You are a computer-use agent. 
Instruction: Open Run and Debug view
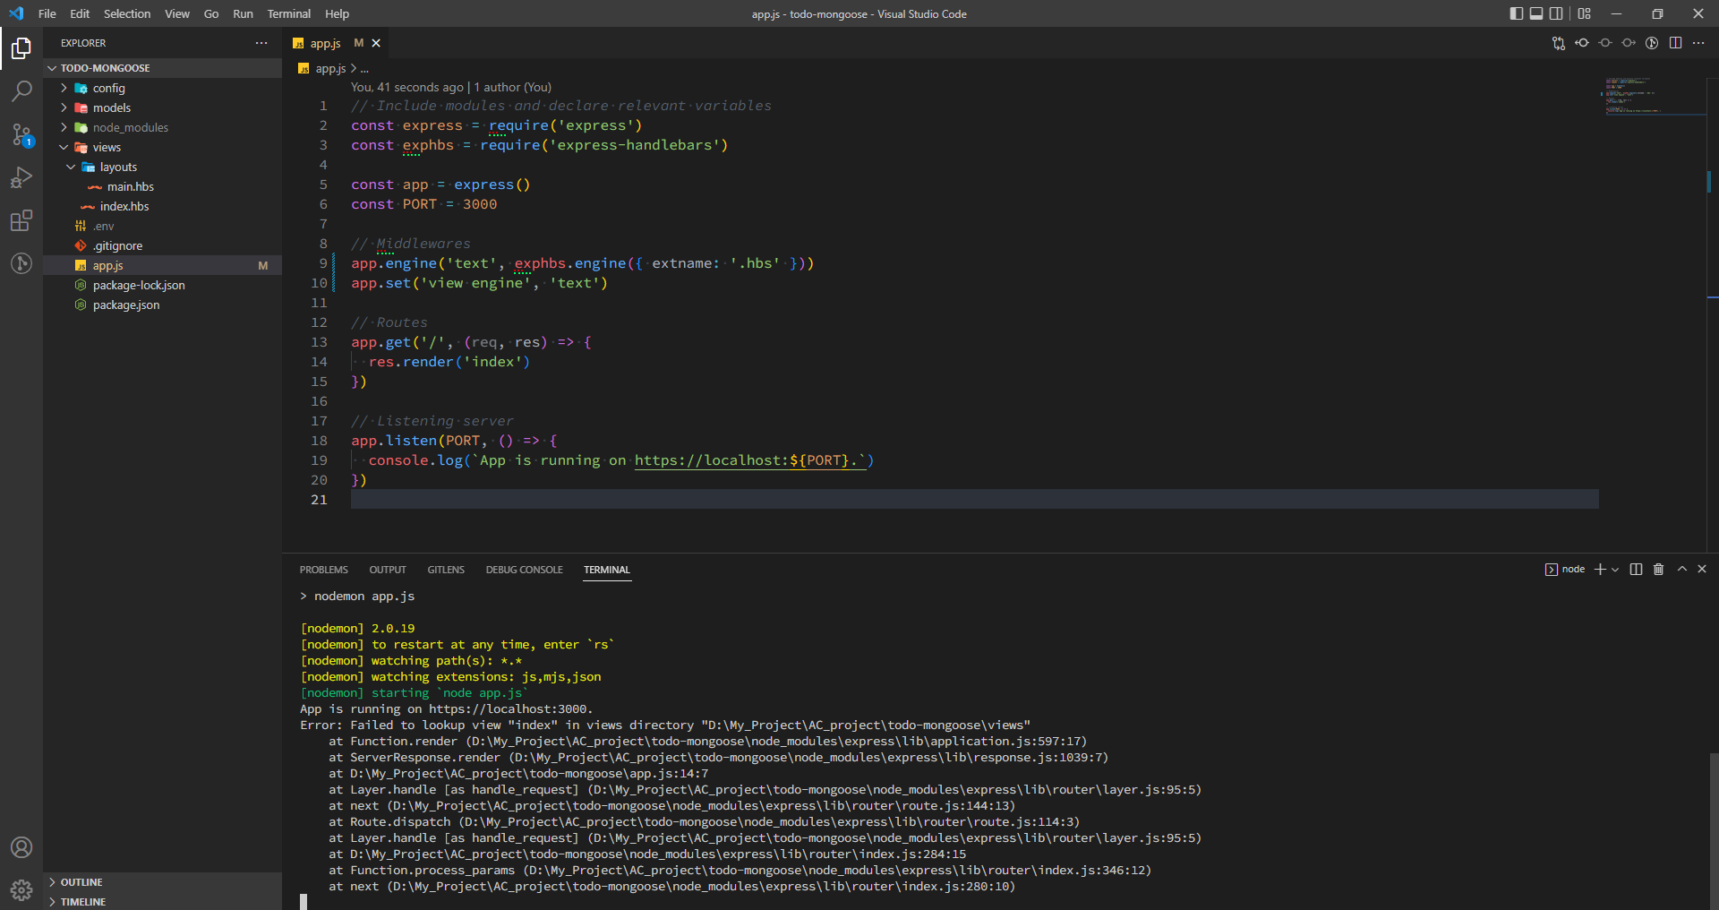[x=21, y=177]
